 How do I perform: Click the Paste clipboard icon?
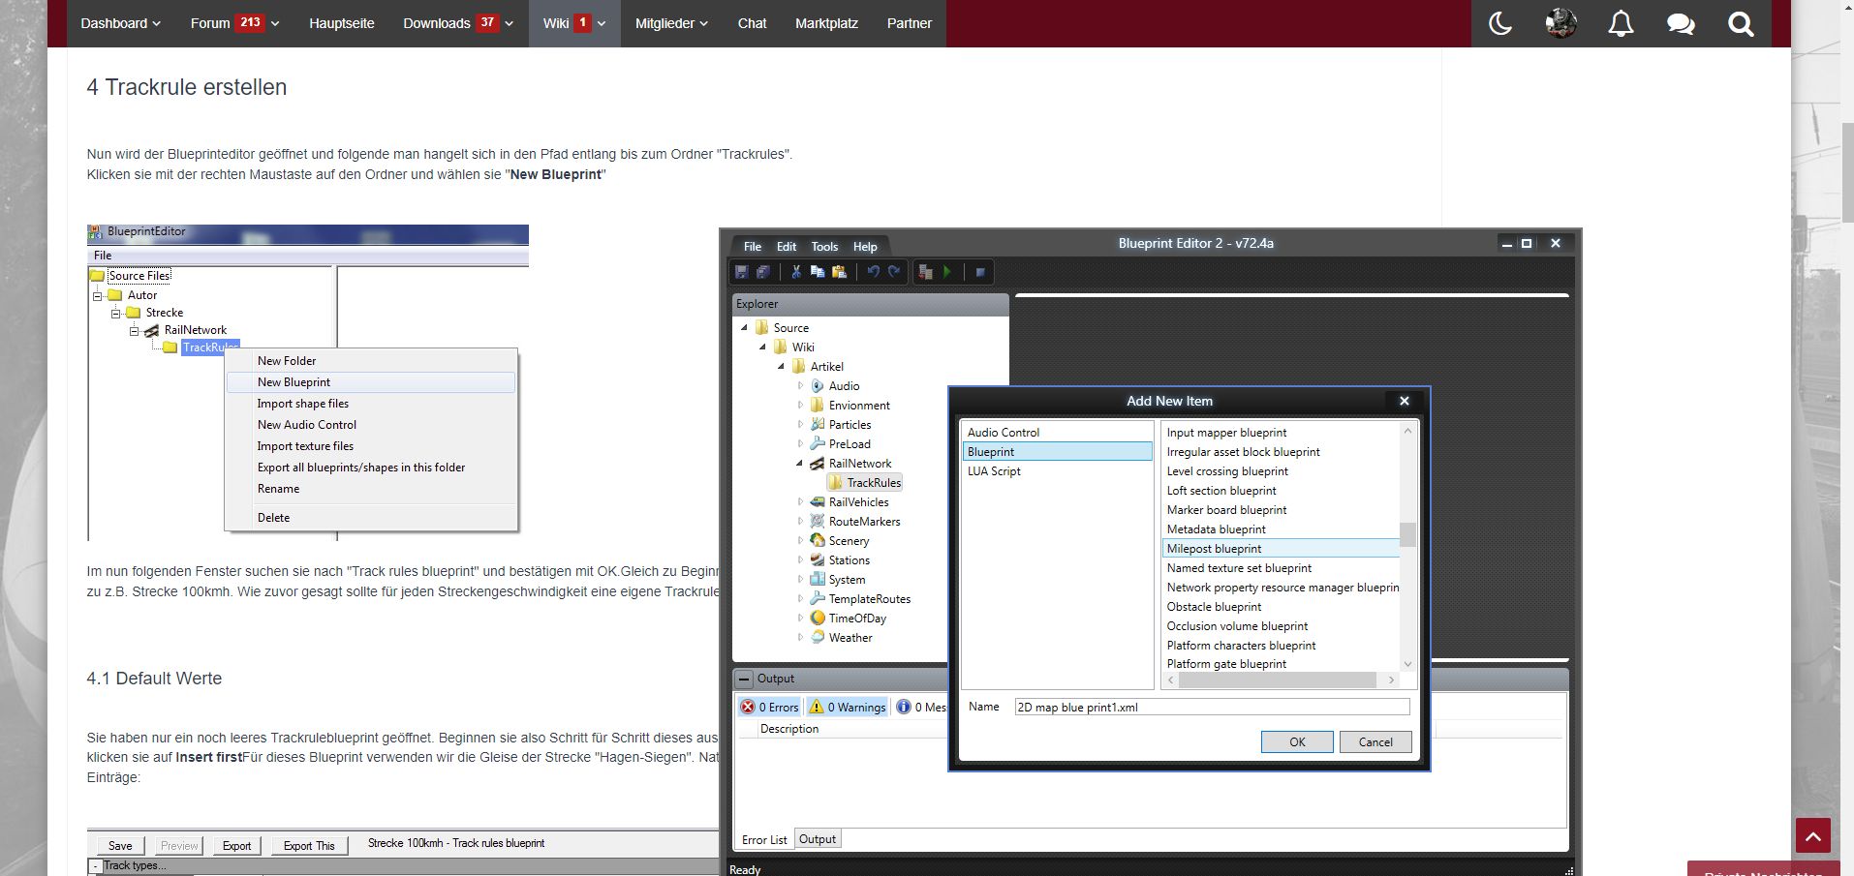pyautogui.click(x=839, y=272)
